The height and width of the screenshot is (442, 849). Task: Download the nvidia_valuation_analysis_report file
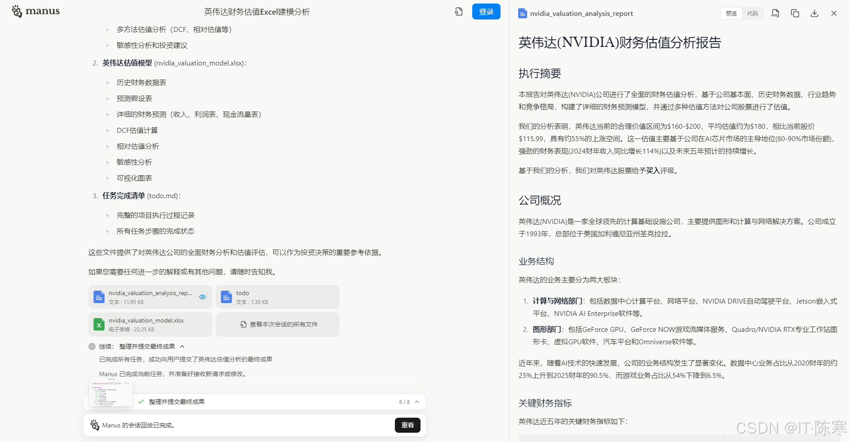814,13
